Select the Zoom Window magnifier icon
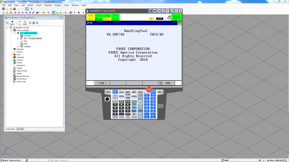The width and height of the screenshot is (289, 162). [x=11, y=13]
